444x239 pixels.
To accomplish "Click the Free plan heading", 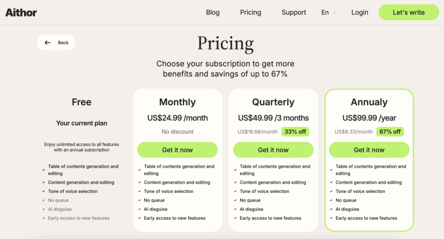I will [x=82, y=102].
